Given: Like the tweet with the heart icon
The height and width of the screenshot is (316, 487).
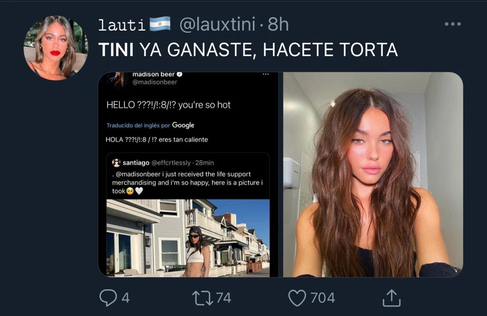Looking at the screenshot, I should click(x=297, y=297).
